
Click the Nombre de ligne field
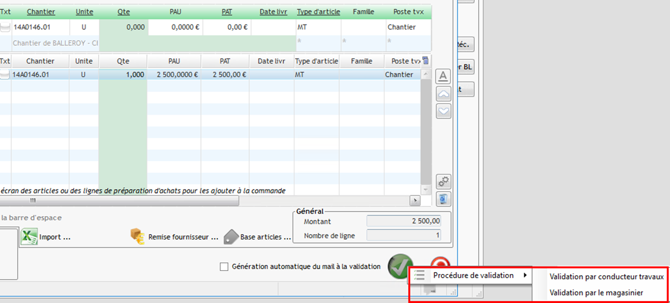(403, 235)
